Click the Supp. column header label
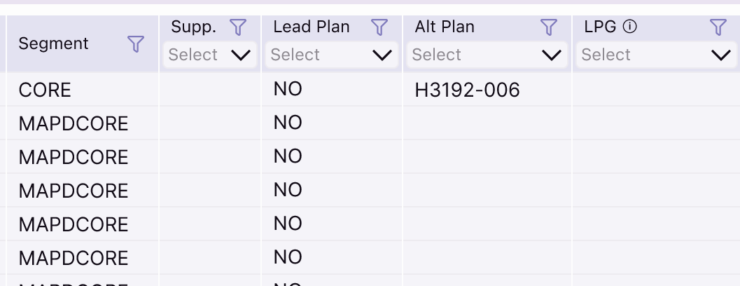The height and width of the screenshot is (286, 740). point(194,27)
